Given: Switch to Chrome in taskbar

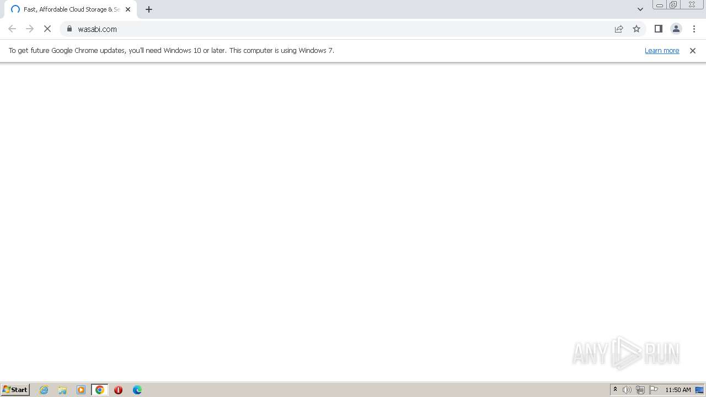Looking at the screenshot, I should point(100,390).
